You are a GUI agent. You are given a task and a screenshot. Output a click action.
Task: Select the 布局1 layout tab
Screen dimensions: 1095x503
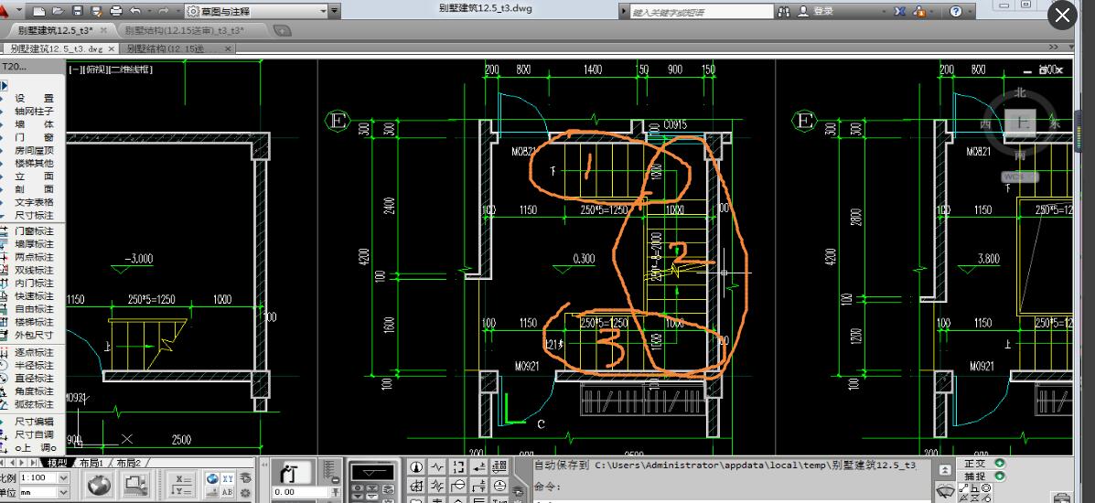(91, 463)
